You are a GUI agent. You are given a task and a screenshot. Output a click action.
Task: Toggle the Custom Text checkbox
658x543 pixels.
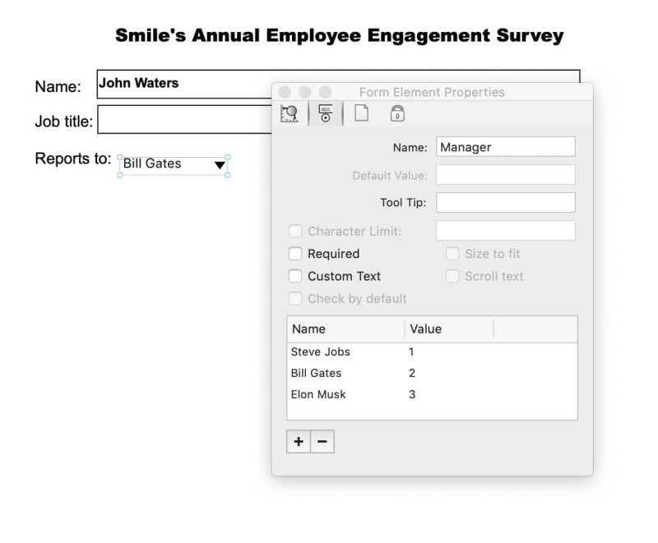coord(295,276)
